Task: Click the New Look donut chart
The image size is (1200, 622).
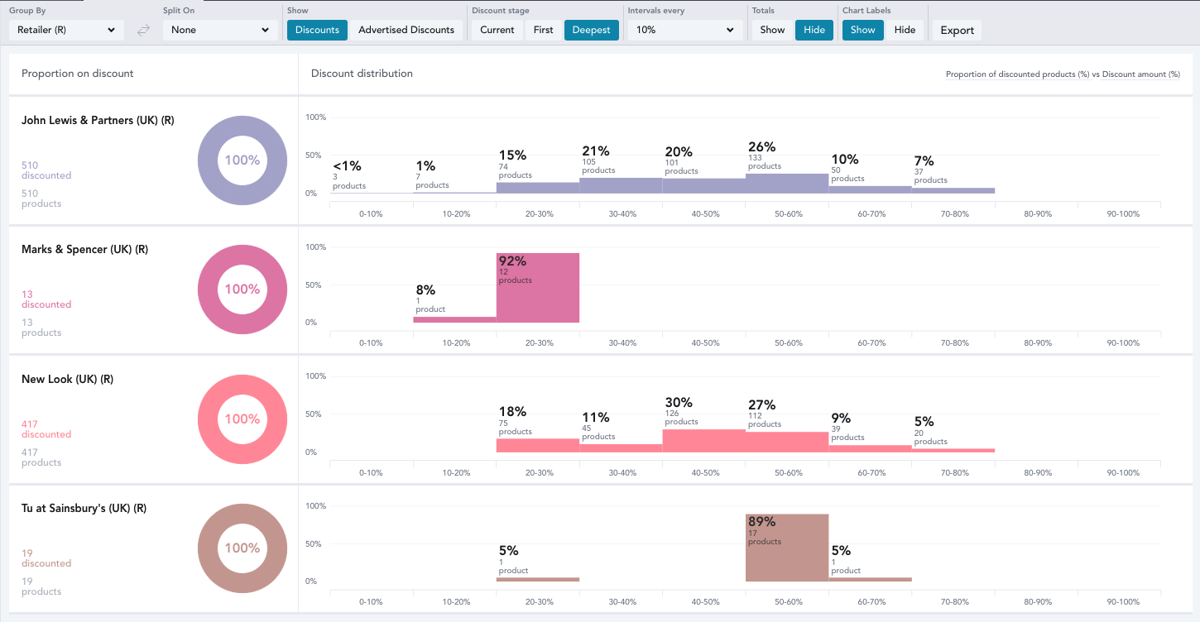Action: (x=242, y=419)
